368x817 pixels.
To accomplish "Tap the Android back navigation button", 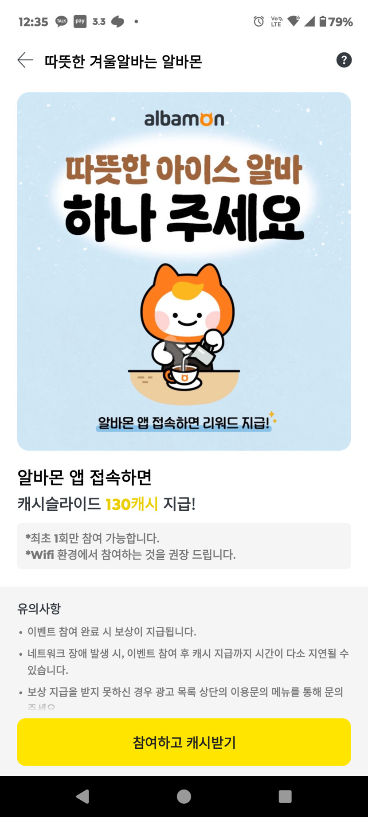I will coord(83,796).
